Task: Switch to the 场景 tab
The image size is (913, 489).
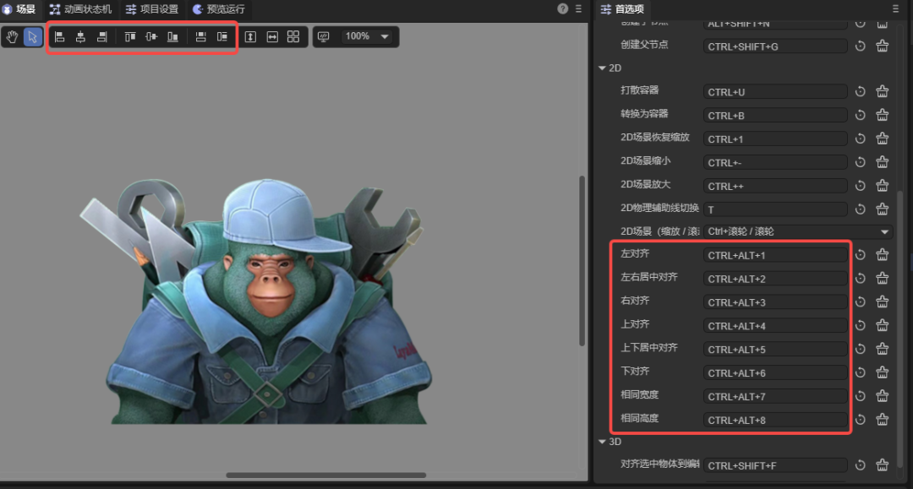Action: coord(19,9)
